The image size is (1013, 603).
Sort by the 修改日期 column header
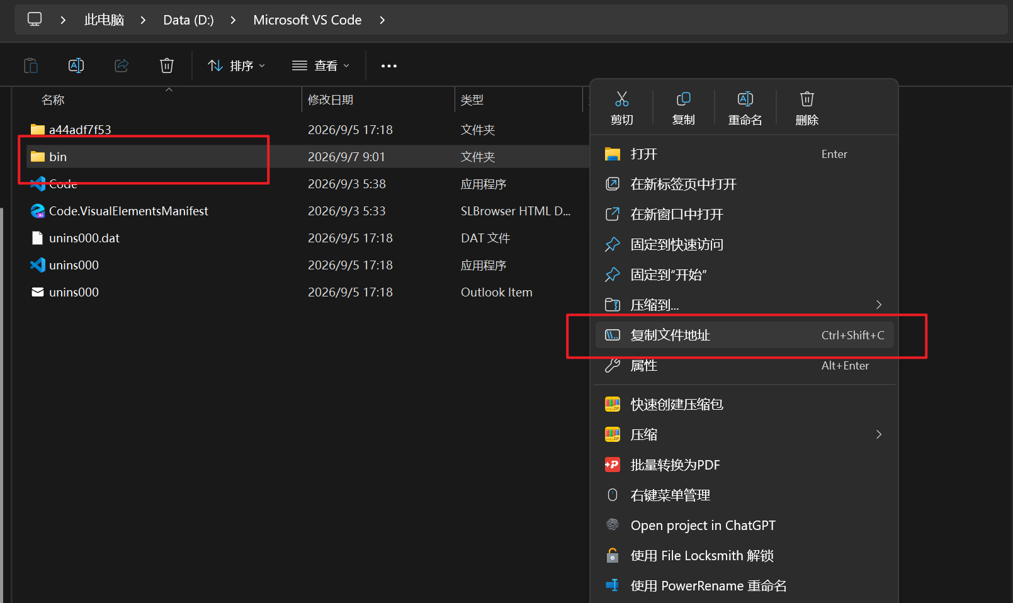click(331, 100)
